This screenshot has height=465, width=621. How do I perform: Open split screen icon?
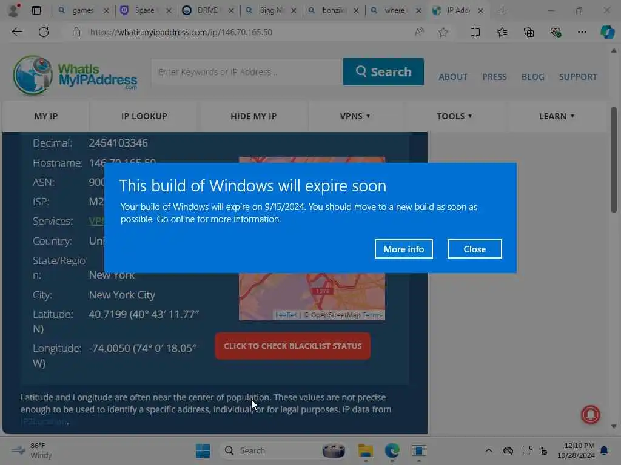[x=475, y=32]
